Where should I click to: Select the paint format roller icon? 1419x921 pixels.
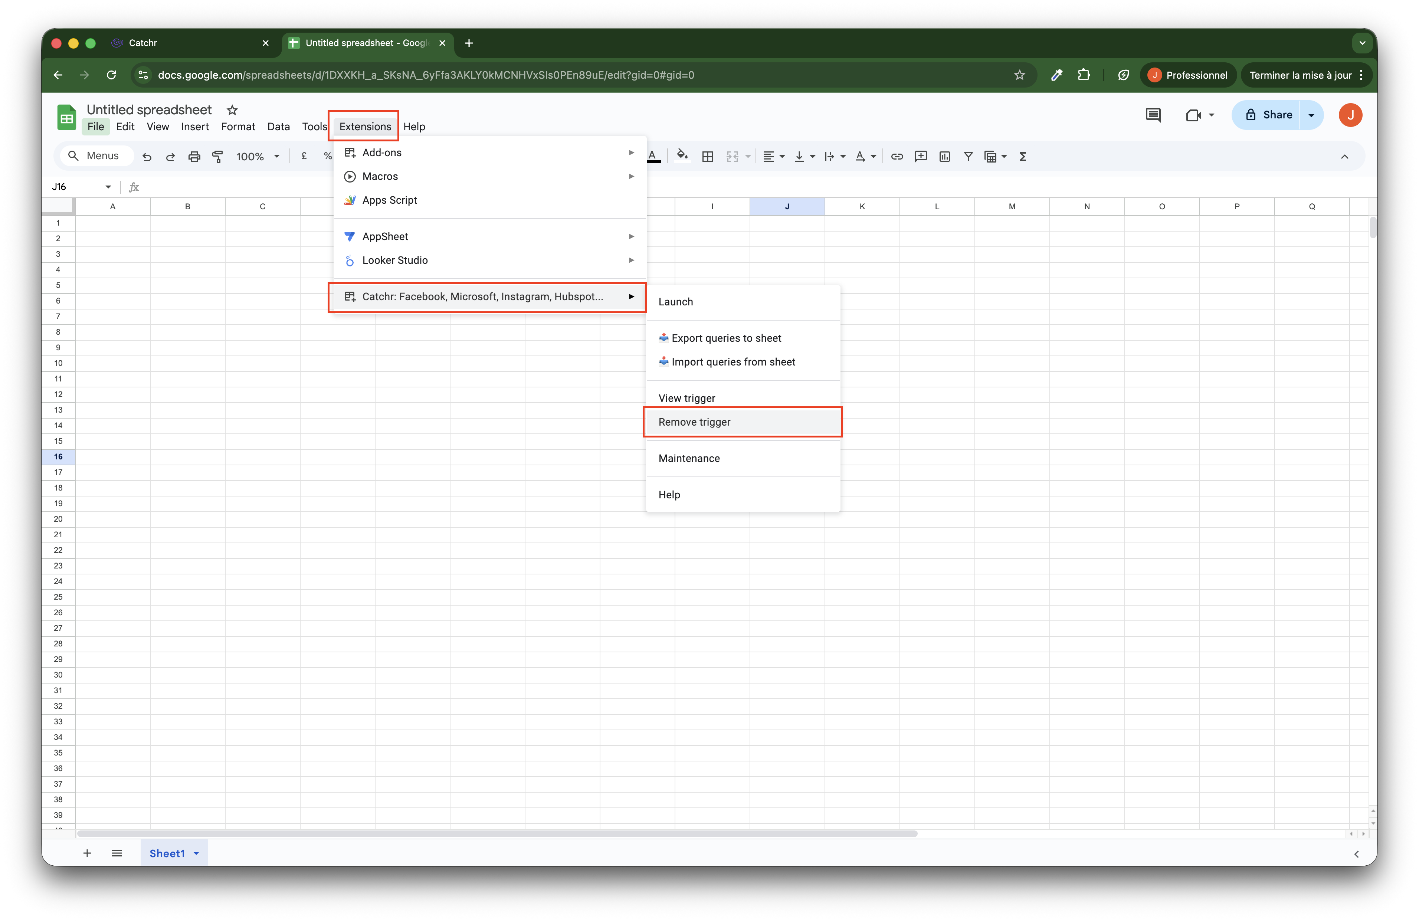[217, 157]
